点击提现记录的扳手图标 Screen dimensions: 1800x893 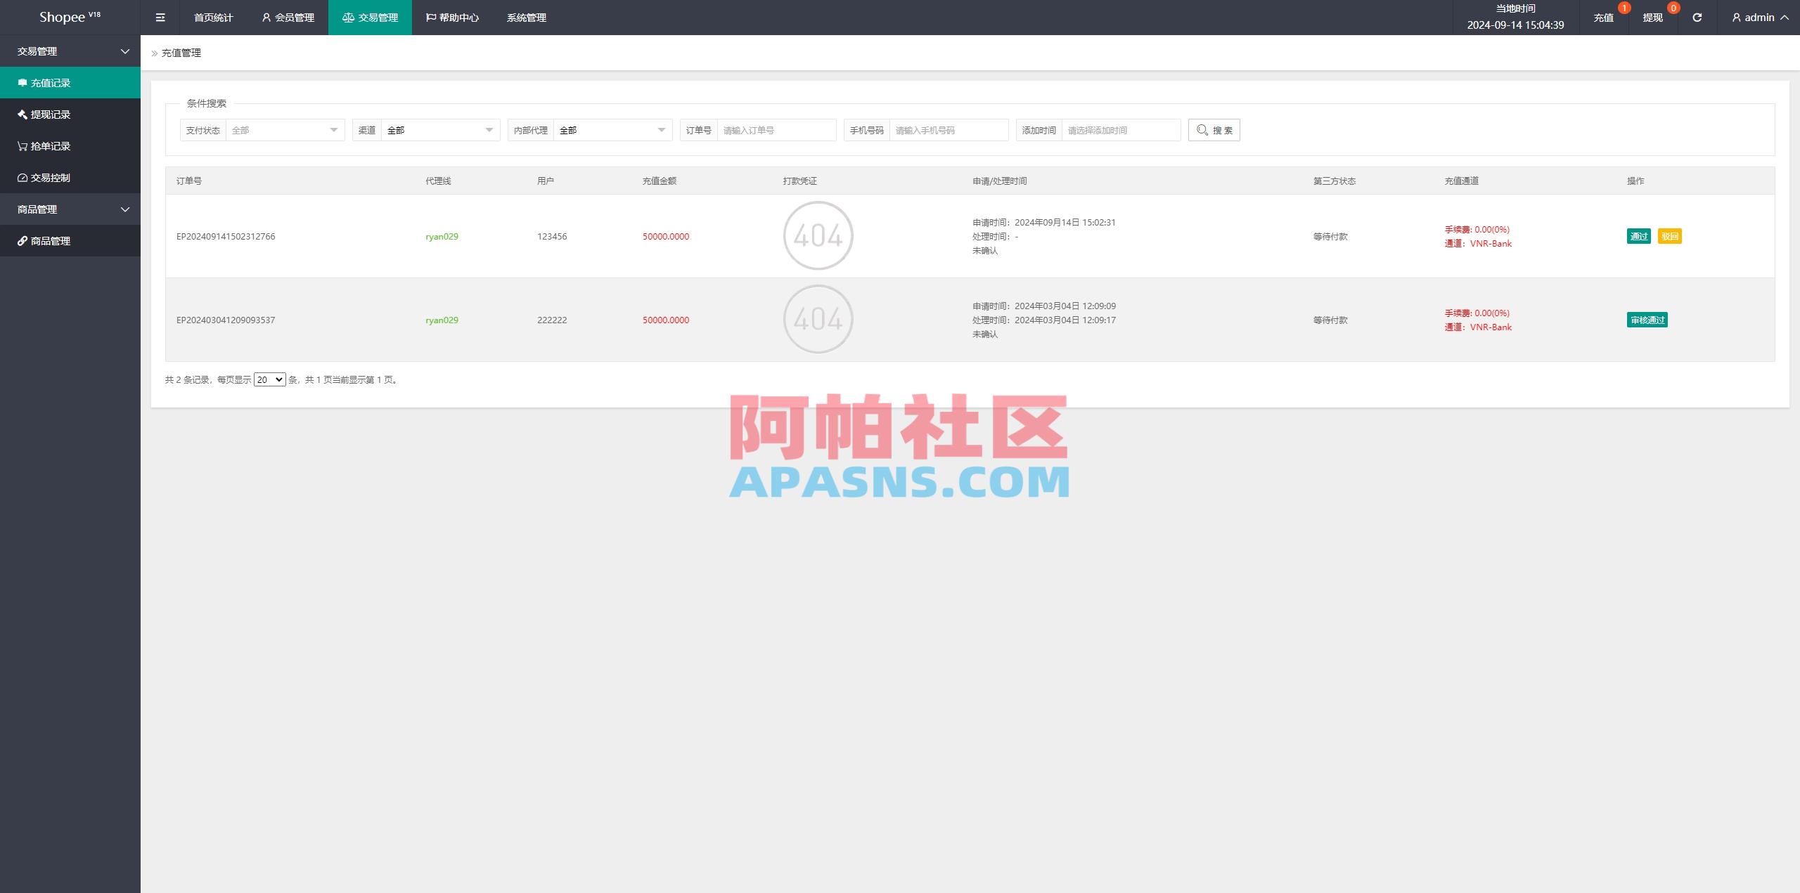20,114
